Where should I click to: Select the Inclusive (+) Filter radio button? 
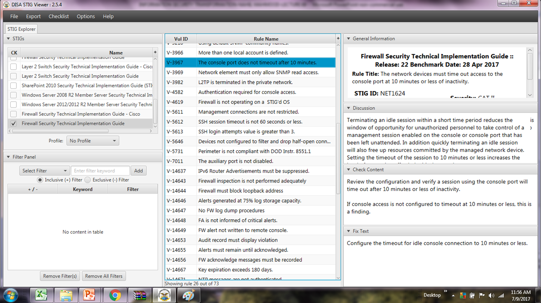[x=40, y=180]
